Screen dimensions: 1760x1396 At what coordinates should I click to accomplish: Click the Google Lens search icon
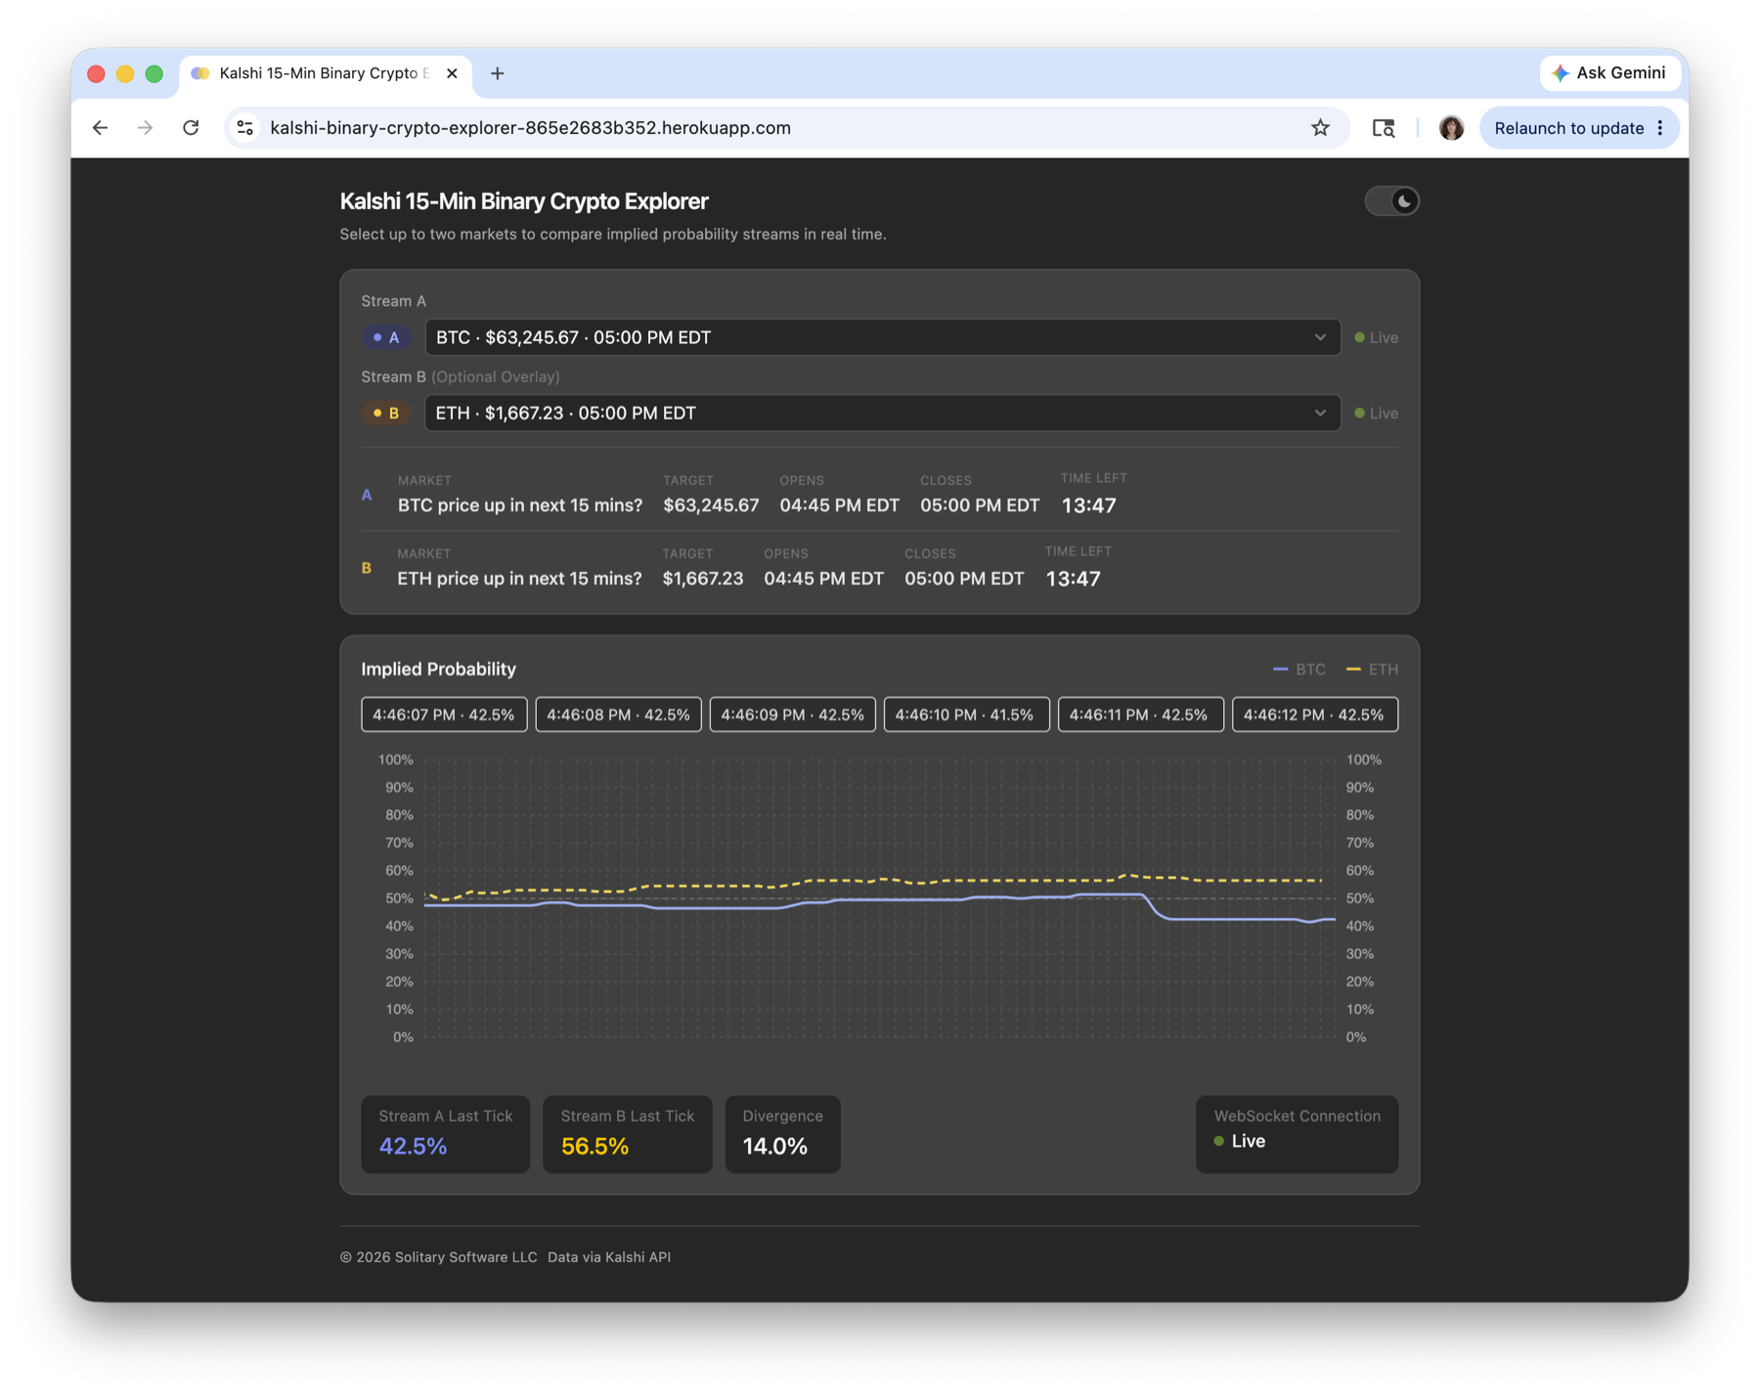[1383, 128]
